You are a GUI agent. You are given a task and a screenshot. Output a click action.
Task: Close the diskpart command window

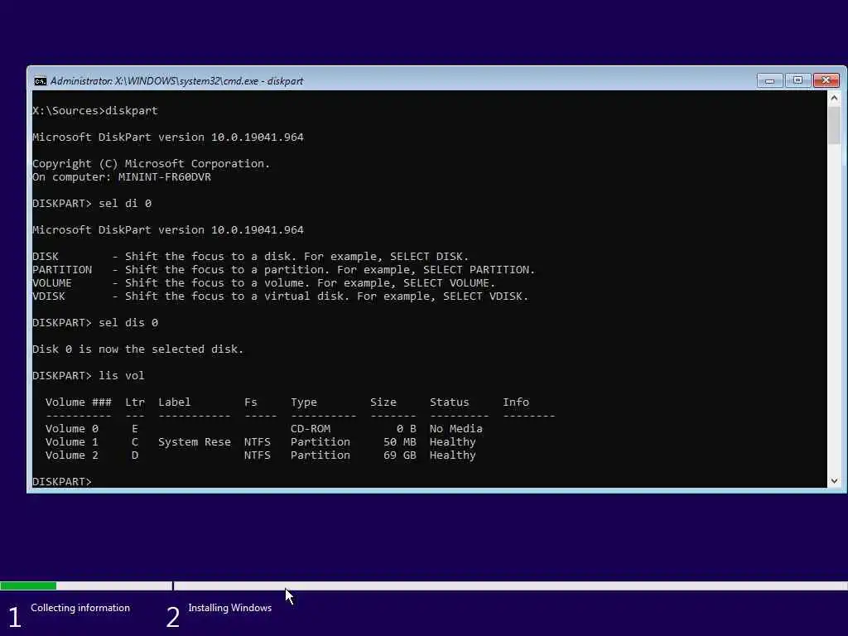coord(826,80)
